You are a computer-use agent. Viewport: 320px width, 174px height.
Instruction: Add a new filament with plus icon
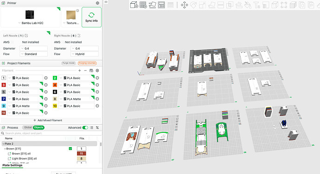click(x=80, y=70)
